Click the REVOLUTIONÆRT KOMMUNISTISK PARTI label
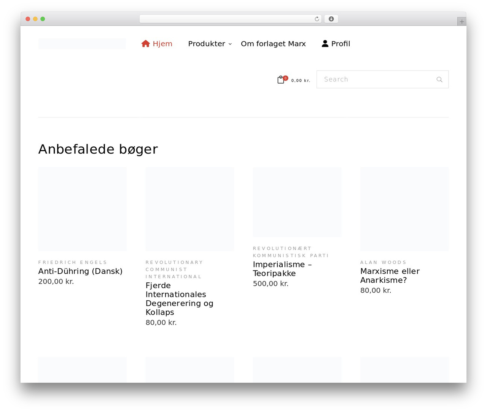This screenshot has height=412, width=487. pyautogui.click(x=291, y=252)
